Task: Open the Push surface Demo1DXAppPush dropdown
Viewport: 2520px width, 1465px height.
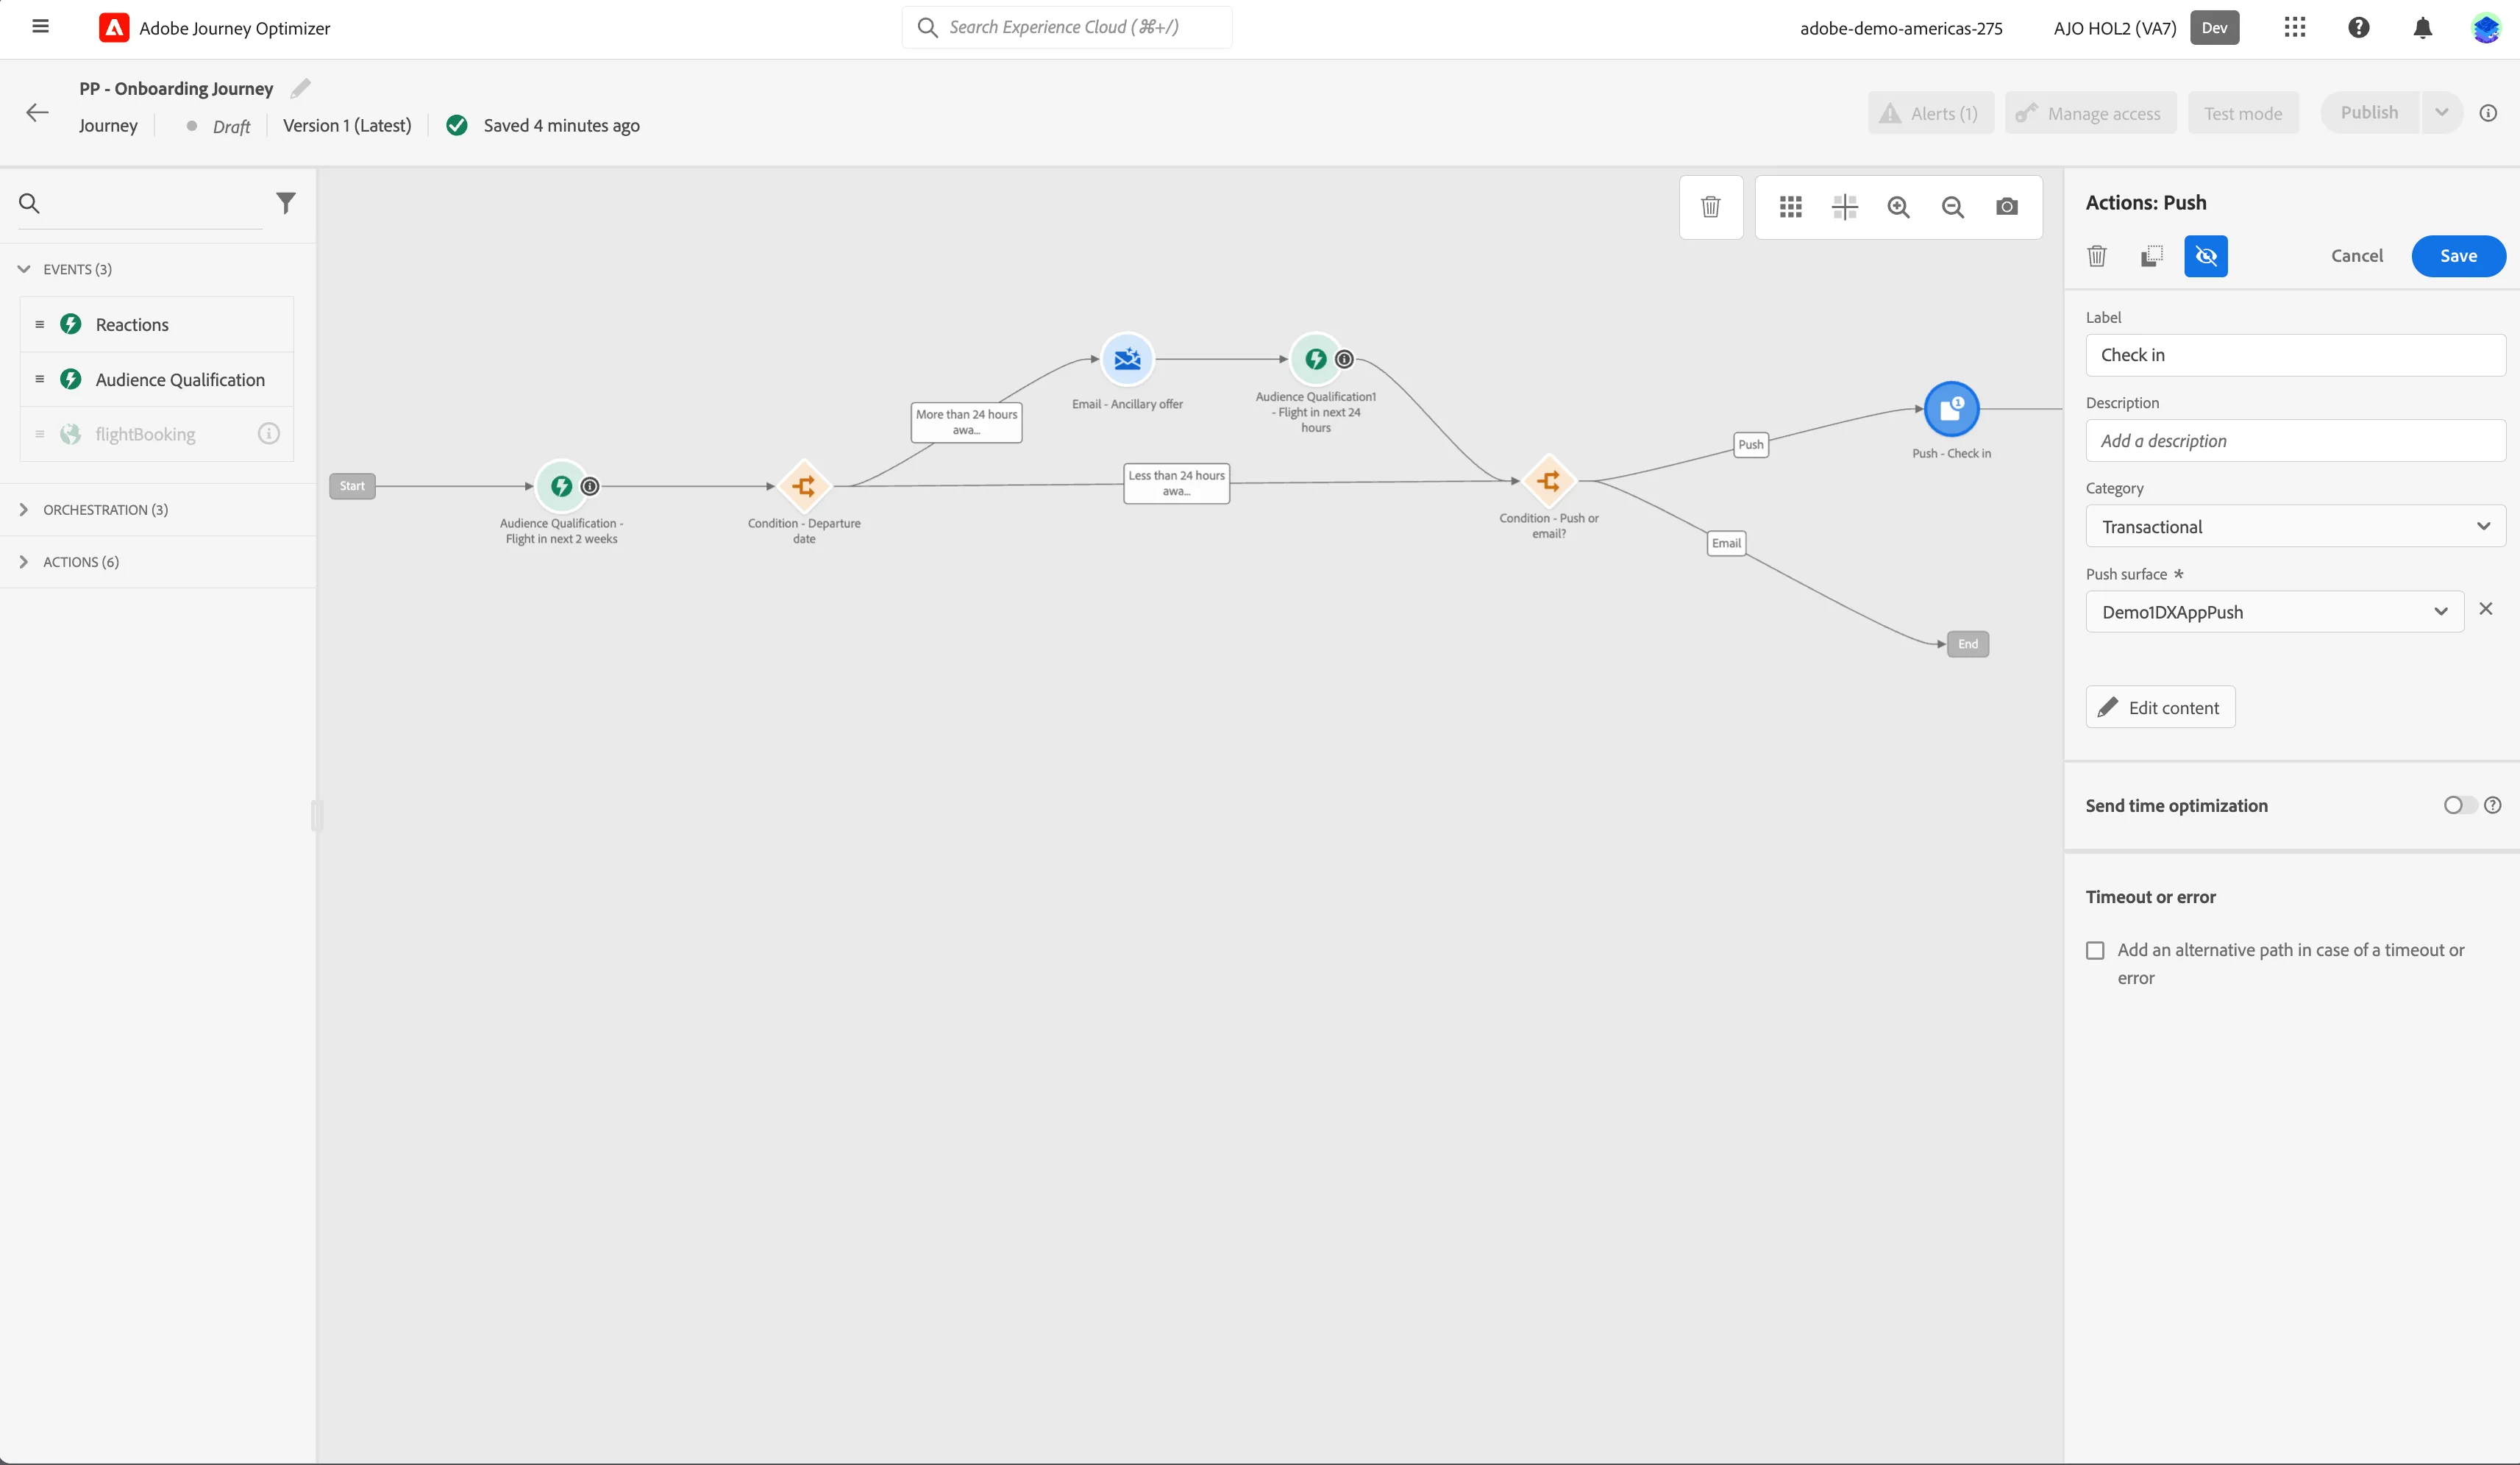Action: (2275, 612)
